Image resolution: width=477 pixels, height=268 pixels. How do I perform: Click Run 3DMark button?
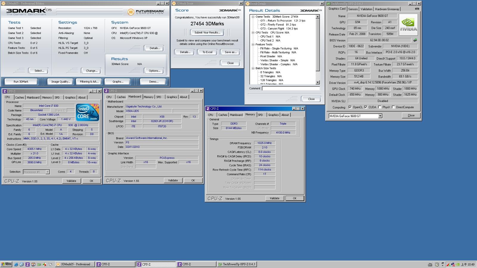click(x=21, y=81)
